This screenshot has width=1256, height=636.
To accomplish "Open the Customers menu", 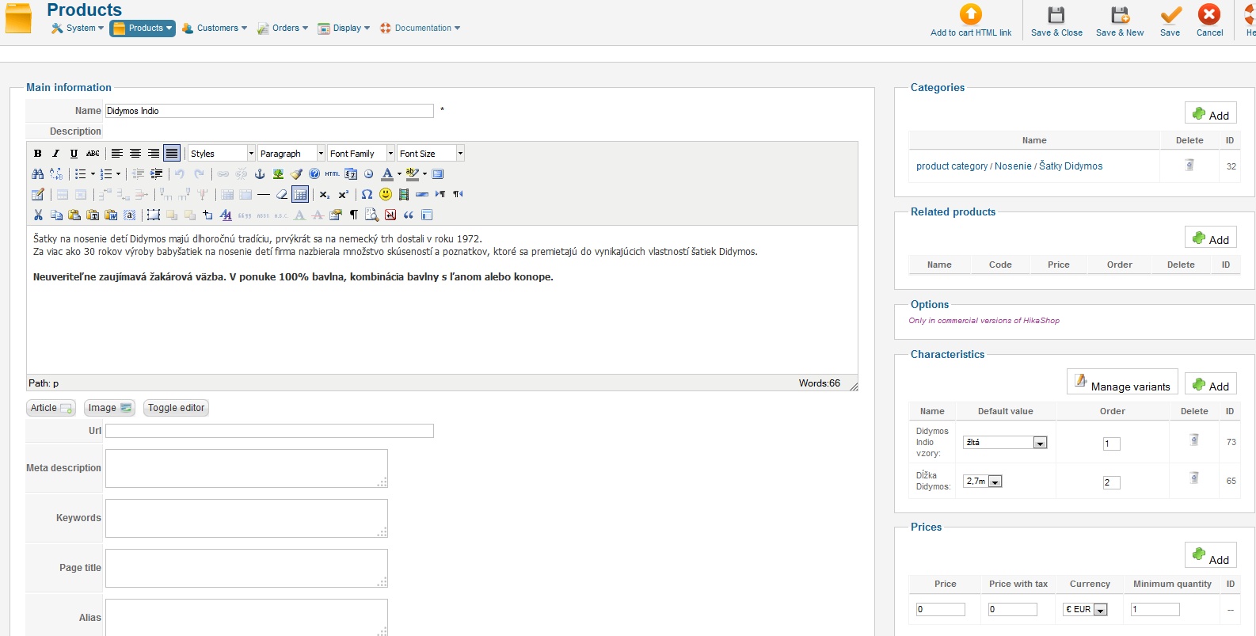I will [x=214, y=29].
